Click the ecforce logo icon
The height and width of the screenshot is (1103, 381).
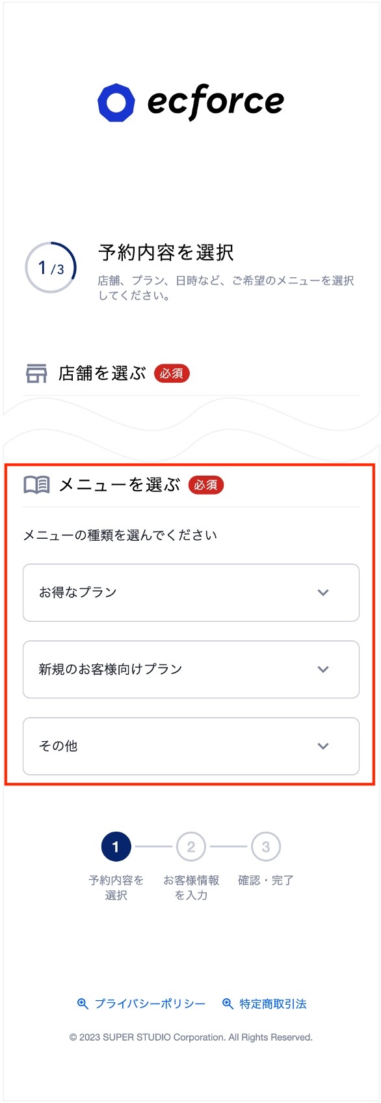click(x=116, y=102)
